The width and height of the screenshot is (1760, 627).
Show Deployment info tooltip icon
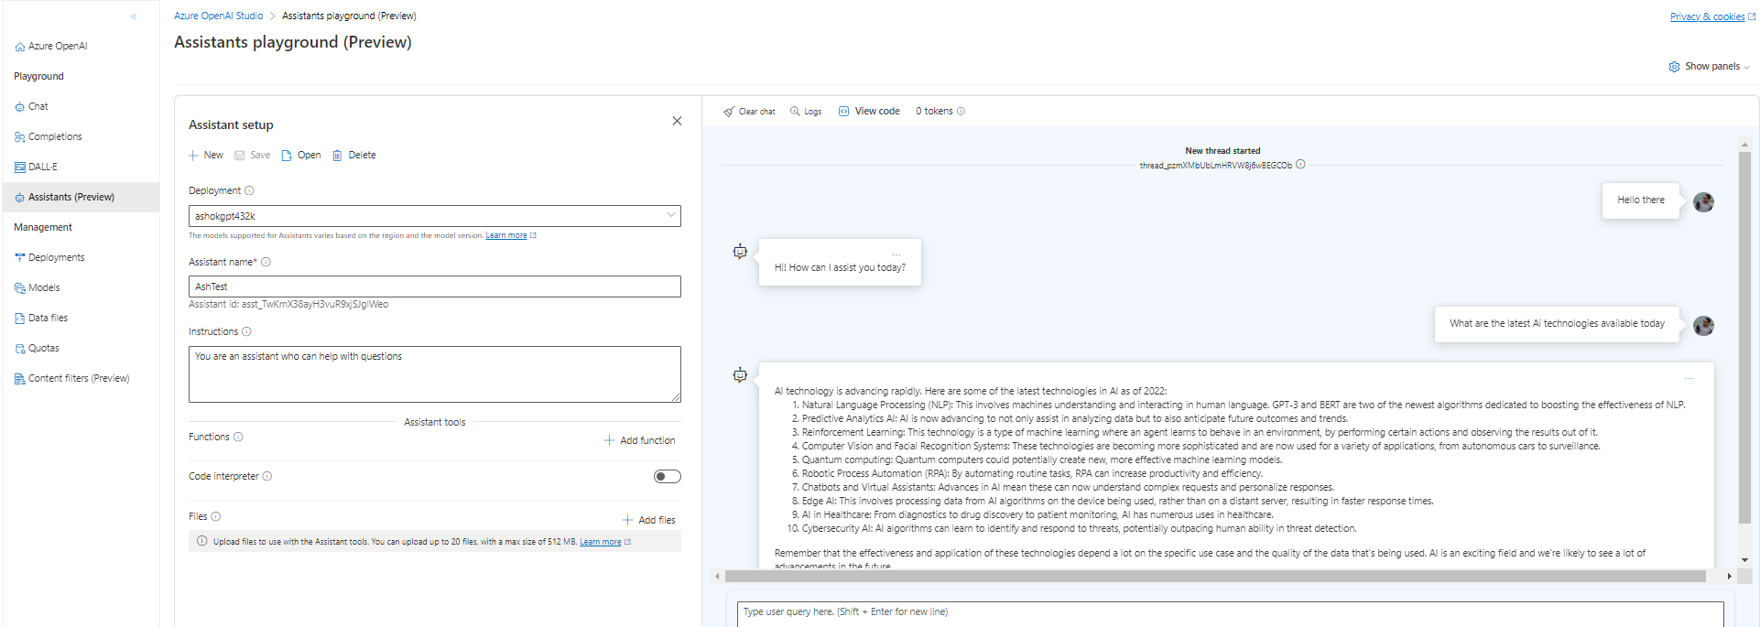[x=249, y=190]
